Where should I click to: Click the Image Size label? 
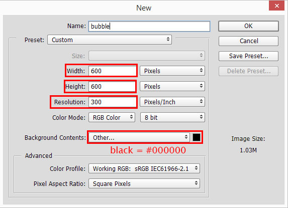point(248,139)
